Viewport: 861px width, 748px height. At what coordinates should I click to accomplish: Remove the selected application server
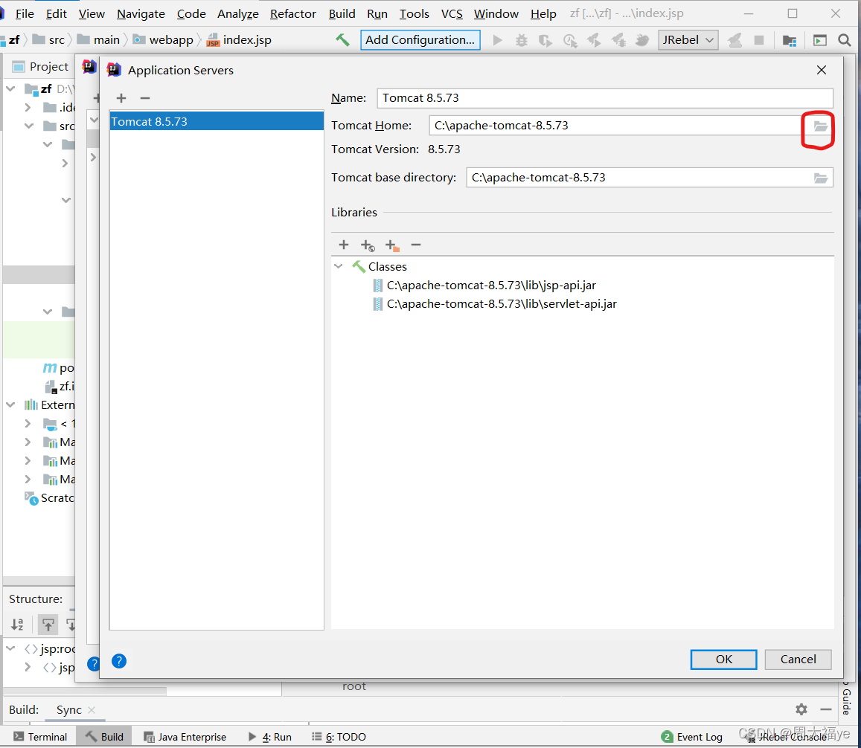coord(145,98)
